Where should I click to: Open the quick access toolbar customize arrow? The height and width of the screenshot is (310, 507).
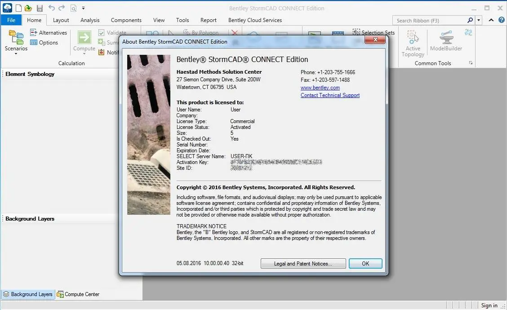pyautogui.click(x=83, y=8)
